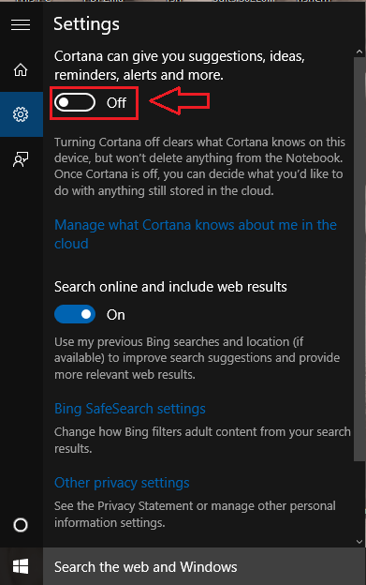Screen dimensions: 366x585
Task: Click 'Turning Cortana off clears' description
Action: tap(199, 166)
